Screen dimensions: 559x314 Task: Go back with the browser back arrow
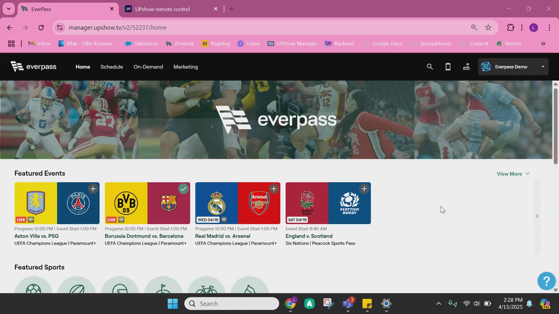point(10,27)
